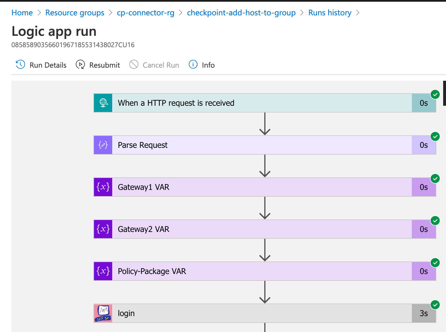This screenshot has width=446, height=332.
Task: Click the Policy-Package VAR variable icon
Action: pyautogui.click(x=103, y=271)
